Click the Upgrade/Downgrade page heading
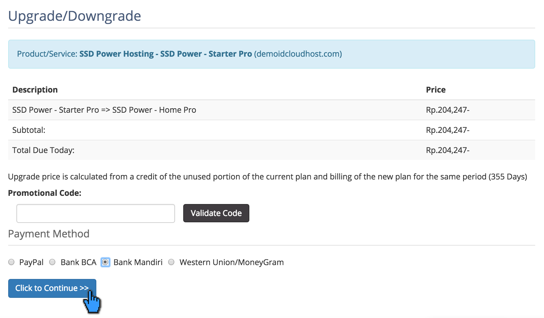The width and height of the screenshot is (544, 318). 75,16
